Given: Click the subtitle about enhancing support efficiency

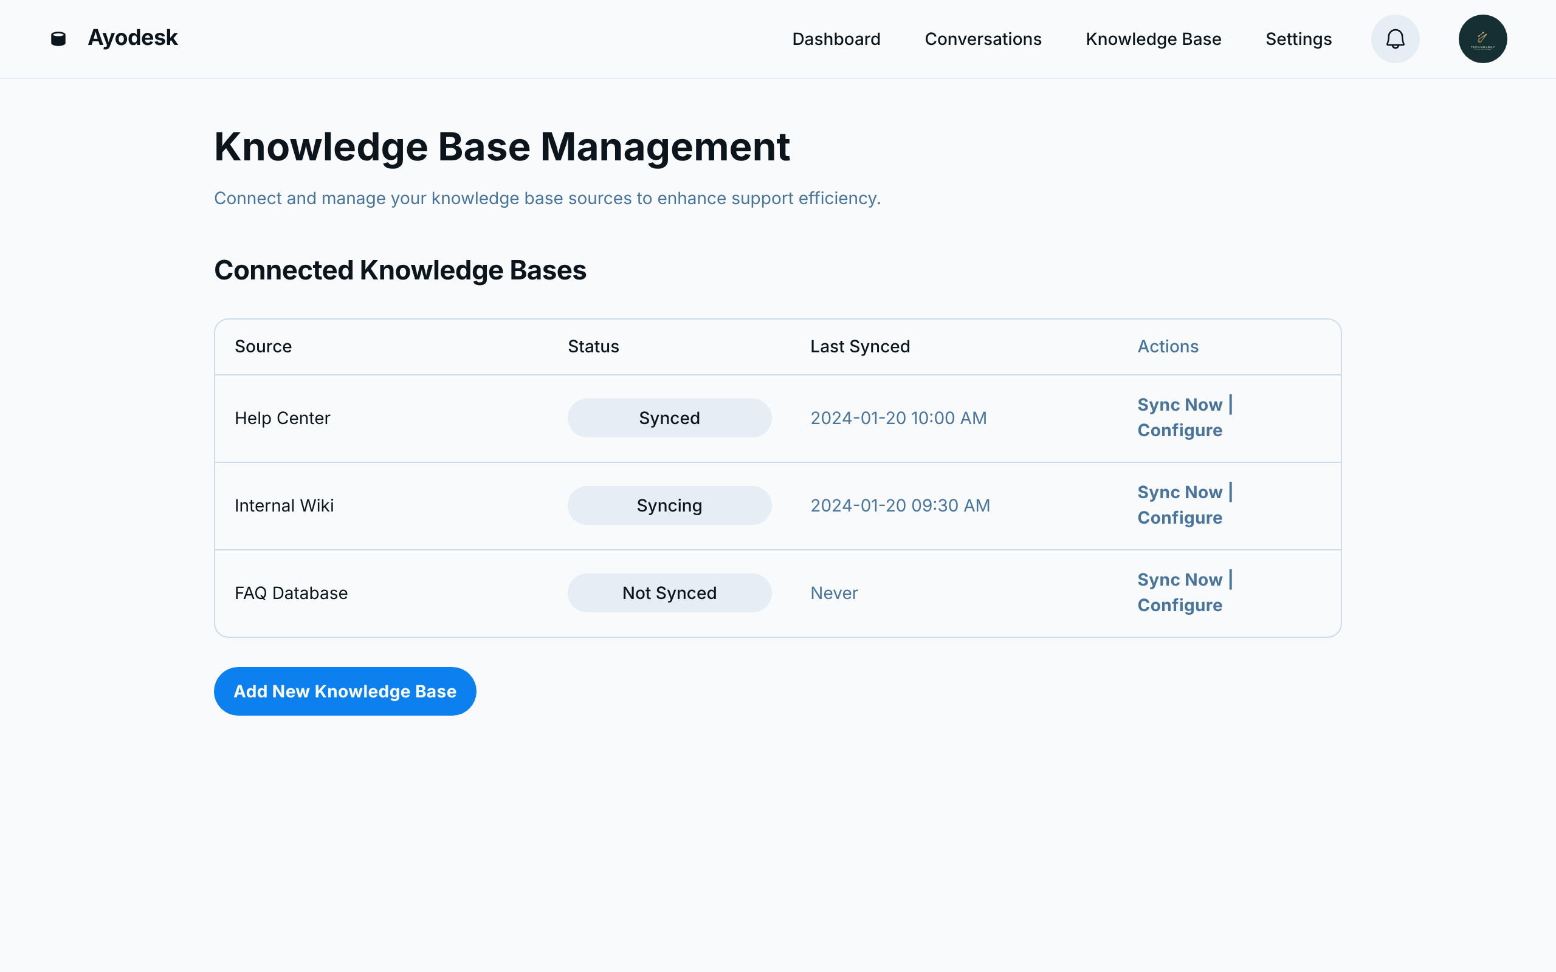Looking at the screenshot, I should click(x=547, y=198).
